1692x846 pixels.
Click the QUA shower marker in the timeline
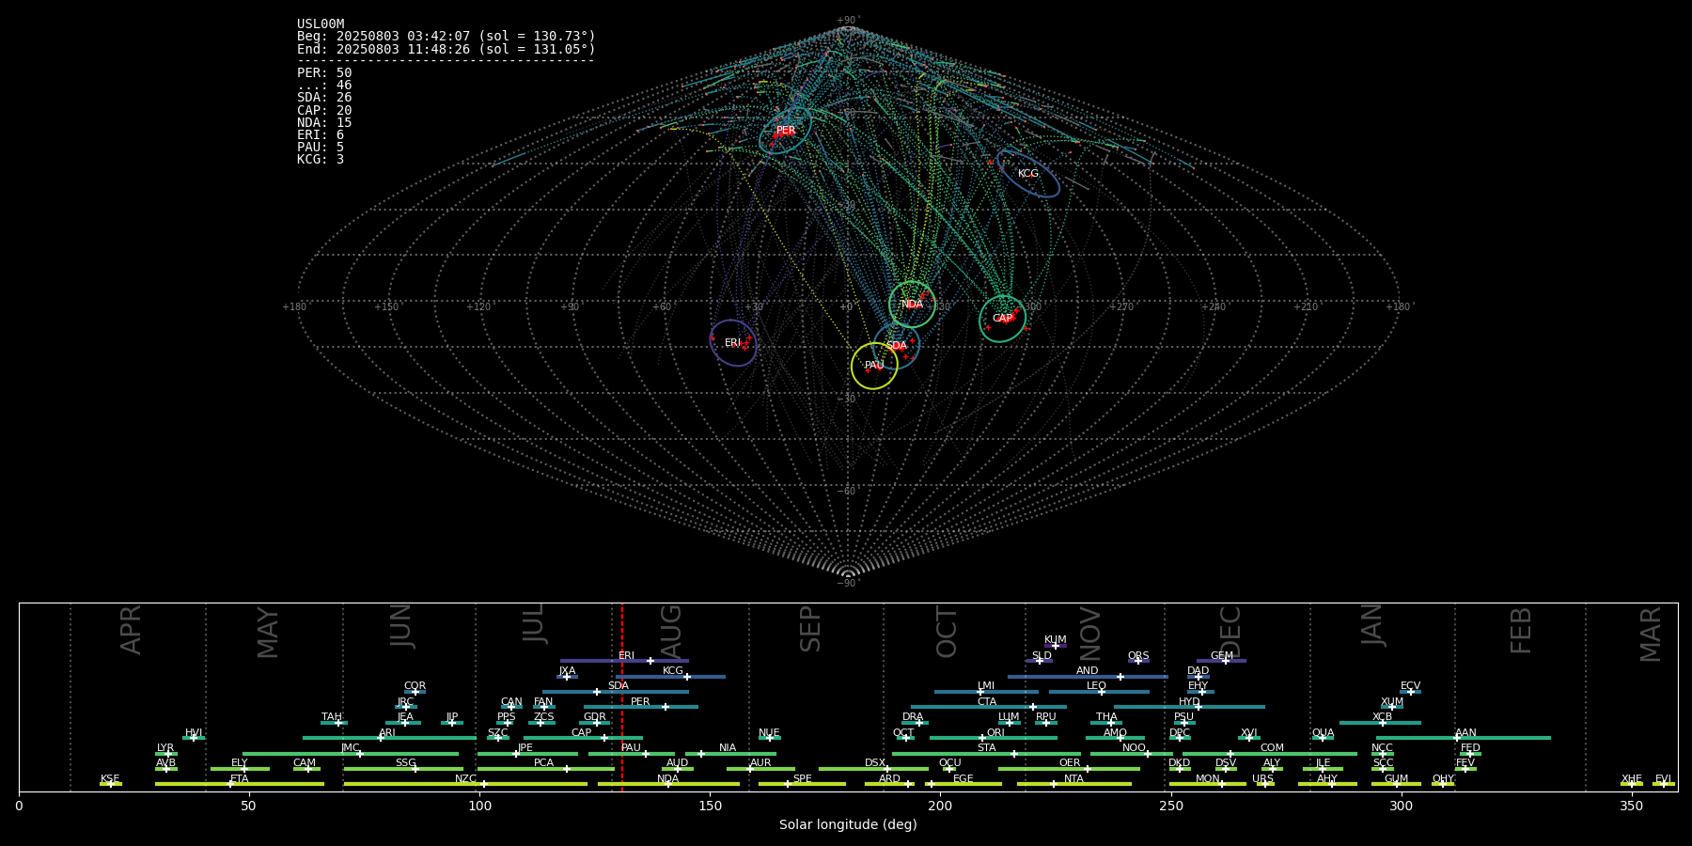coord(1323,738)
